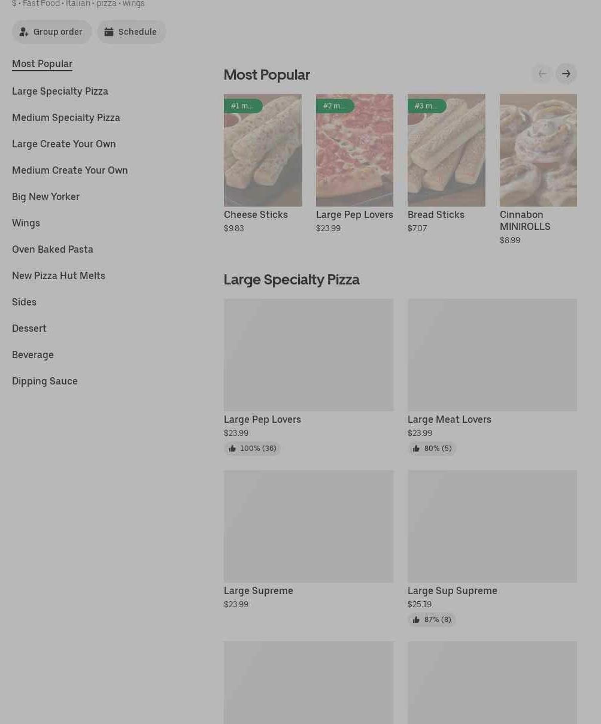
Task: Click the next arrow in Most Popular carousel
Action: pos(566,74)
